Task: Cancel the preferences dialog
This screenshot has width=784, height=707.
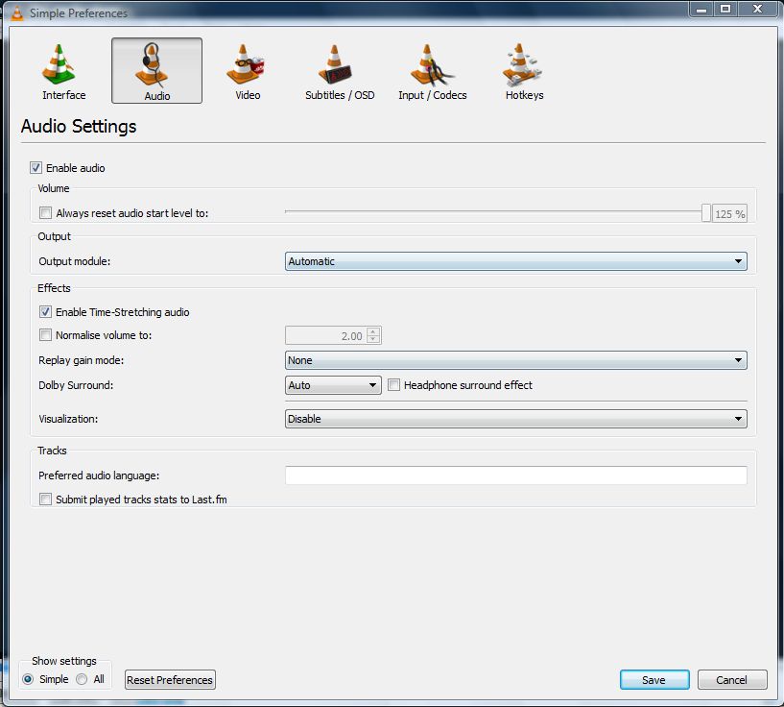Action: pyautogui.click(x=732, y=680)
